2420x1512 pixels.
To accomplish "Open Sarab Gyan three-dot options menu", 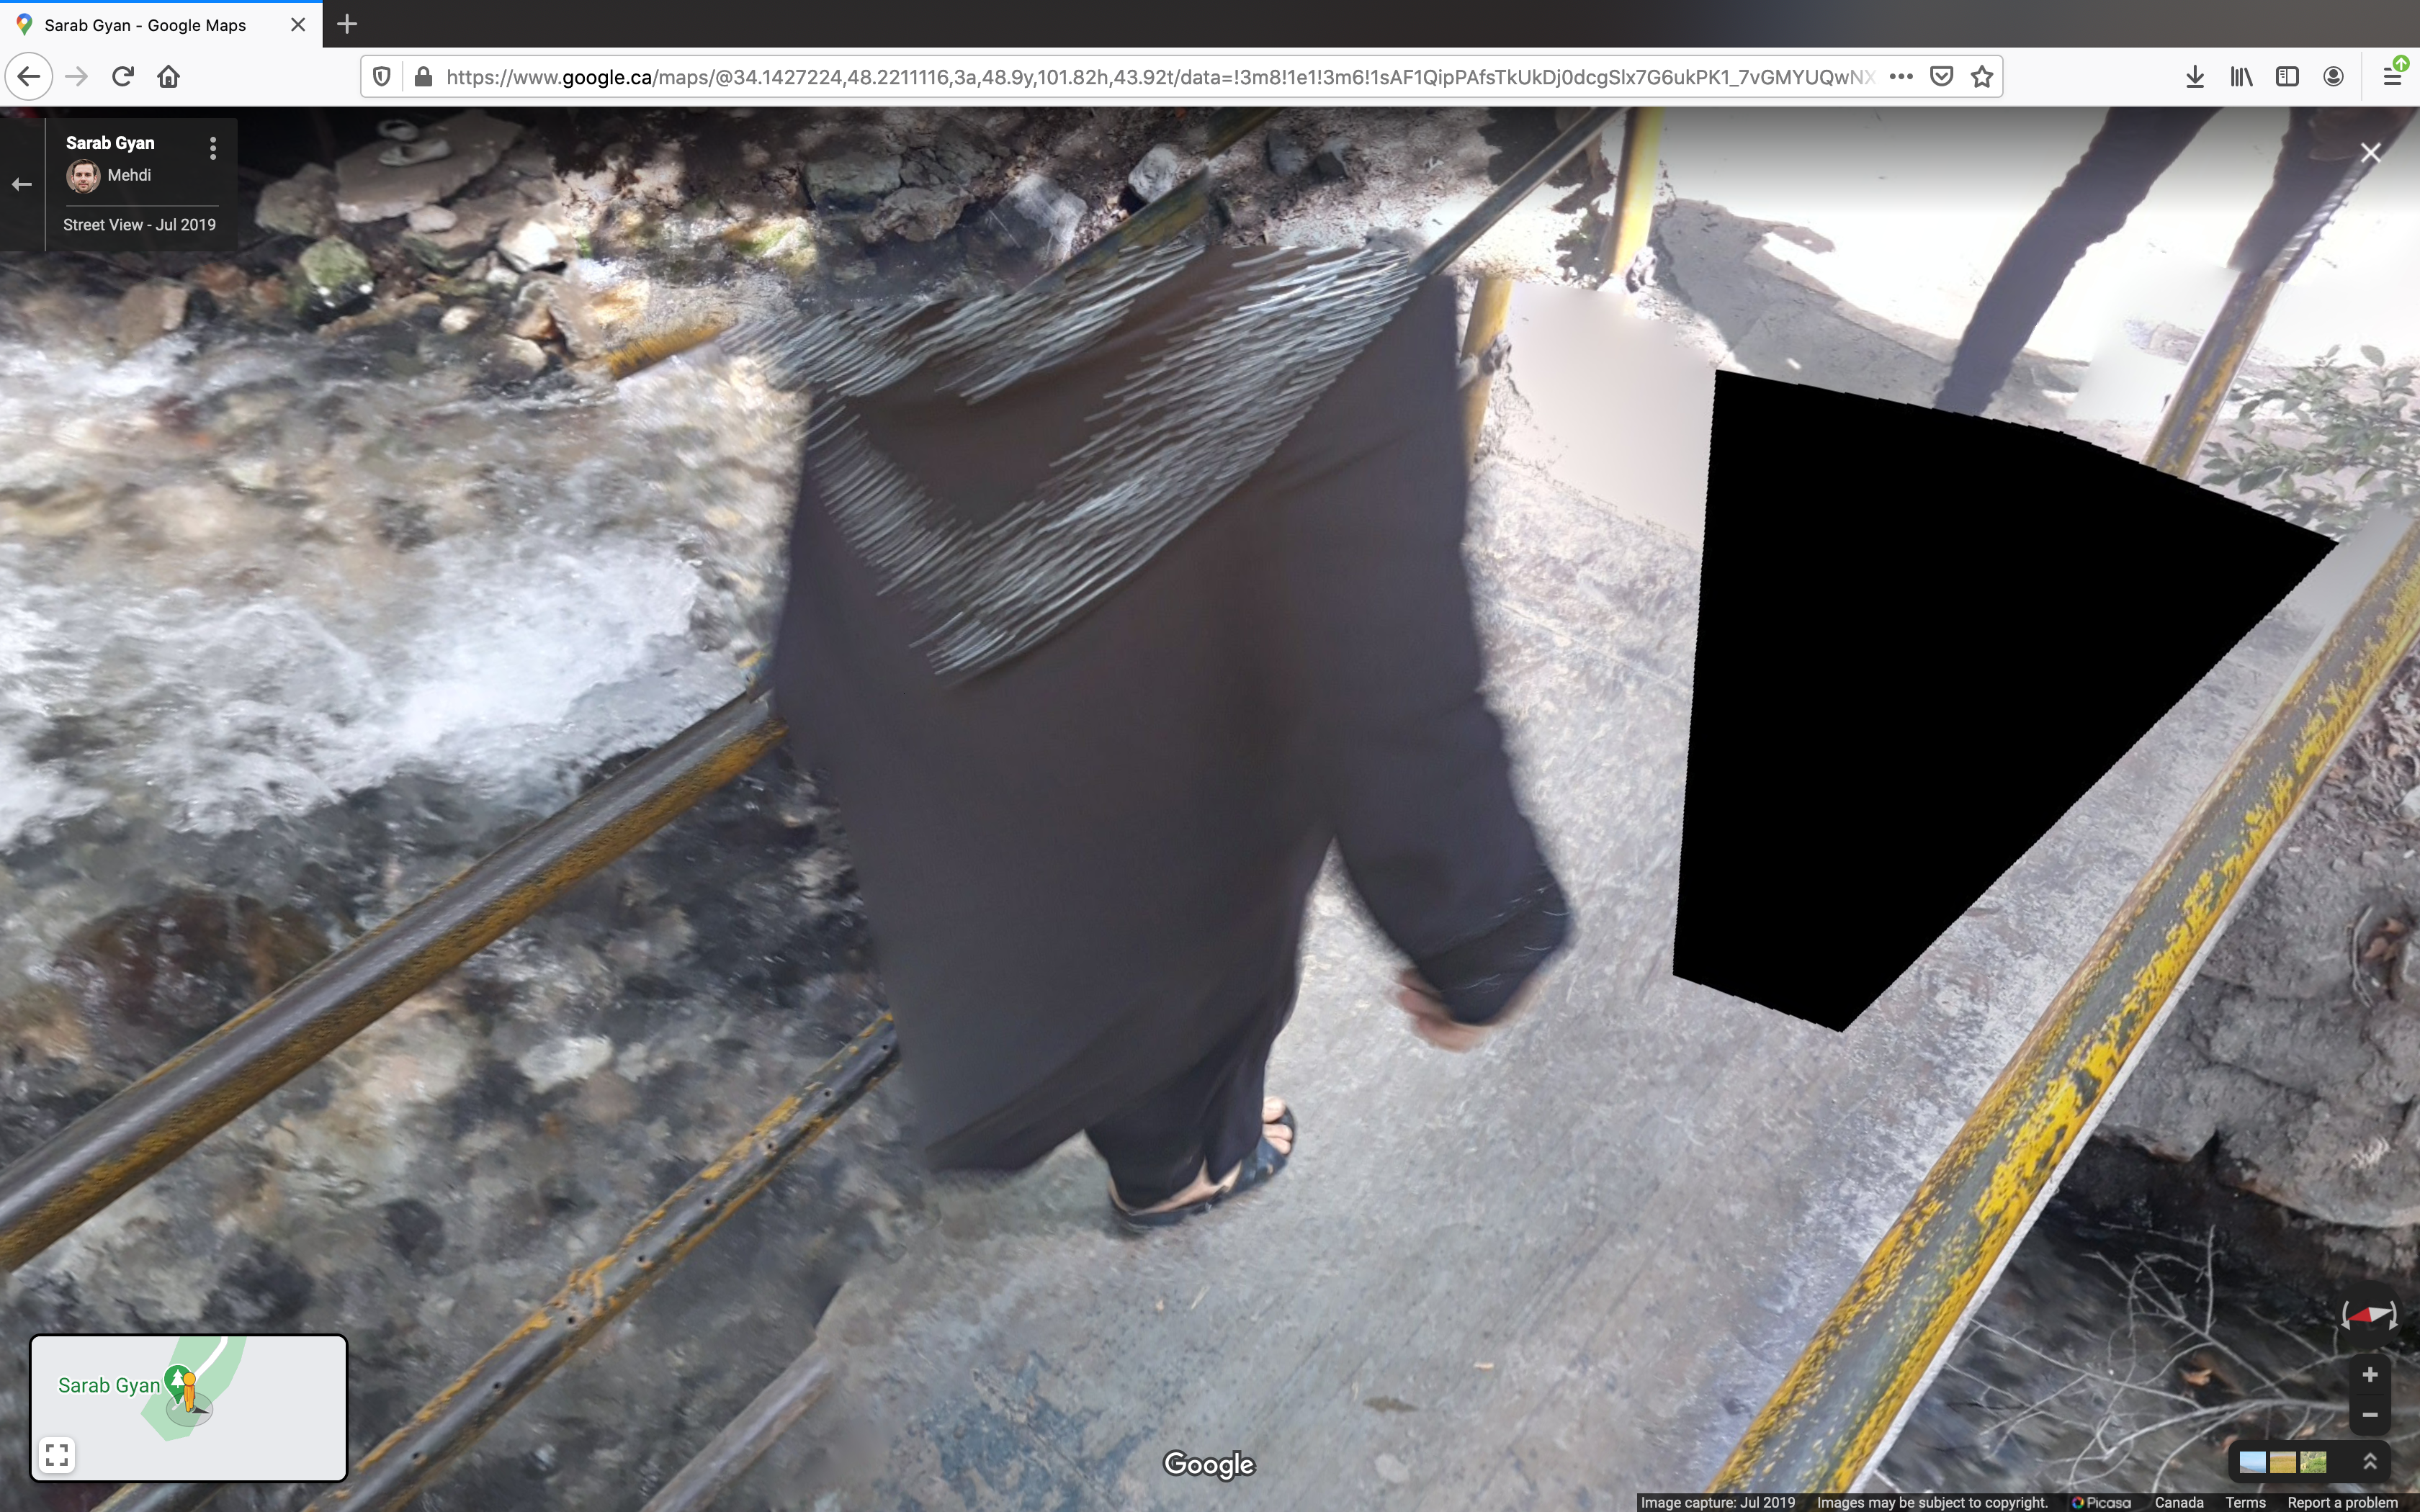I will (213, 149).
